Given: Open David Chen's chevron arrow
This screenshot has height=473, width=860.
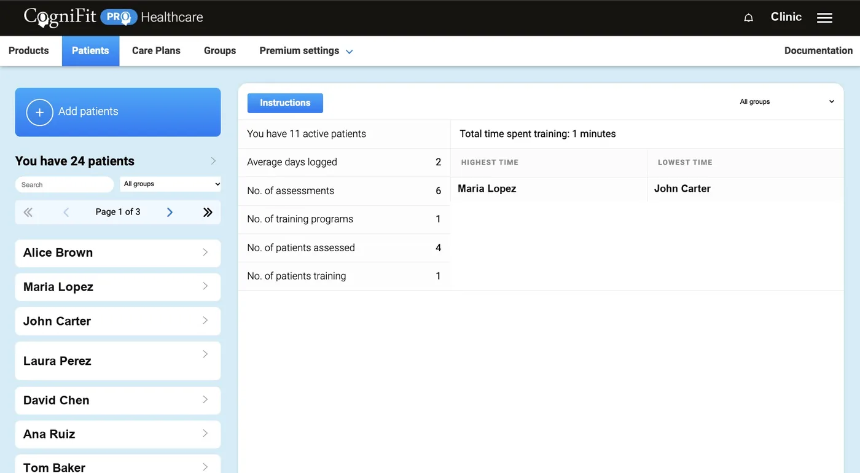Looking at the screenshot, I should [205, 399].
